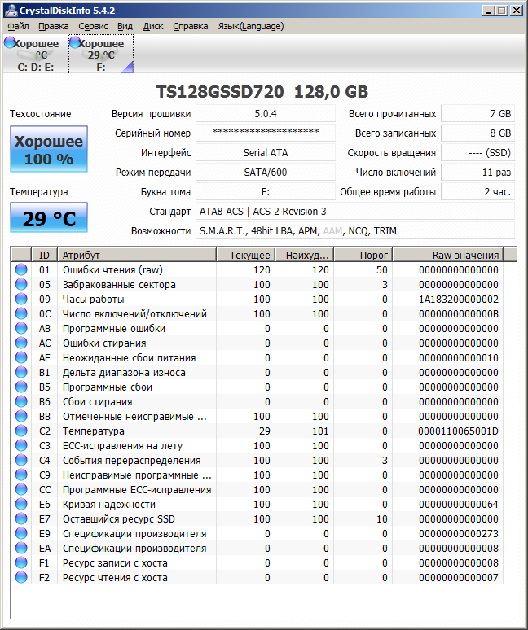Viewport: 528px width, 630px height.
Task: Click blue orb on first disk C: D: E:
Action: (9, 42)
